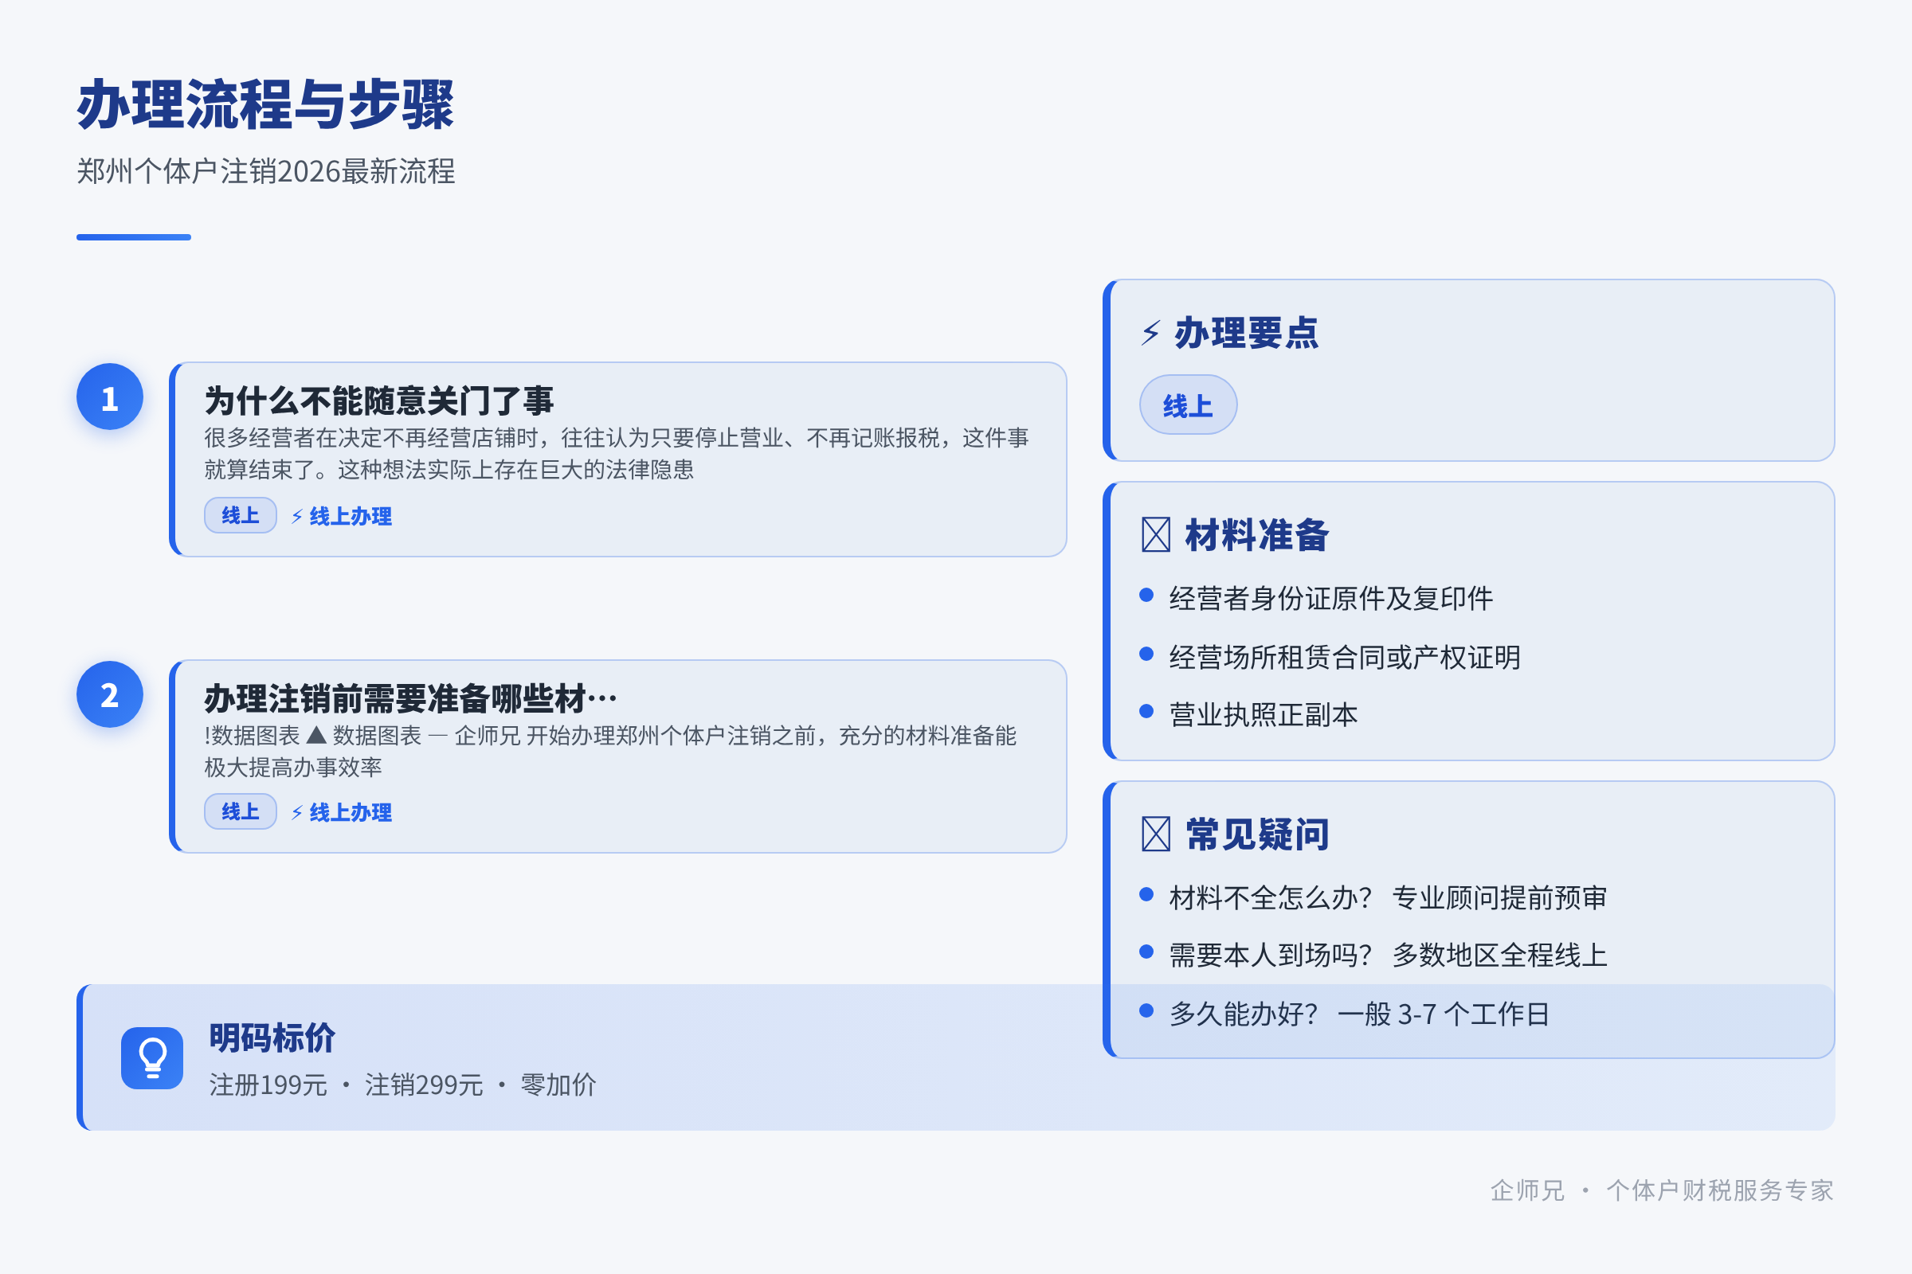The image size is (1912, 1274).
Task: Click the paragraph starting 很多经营者在决定
Action: coord(616,453)
